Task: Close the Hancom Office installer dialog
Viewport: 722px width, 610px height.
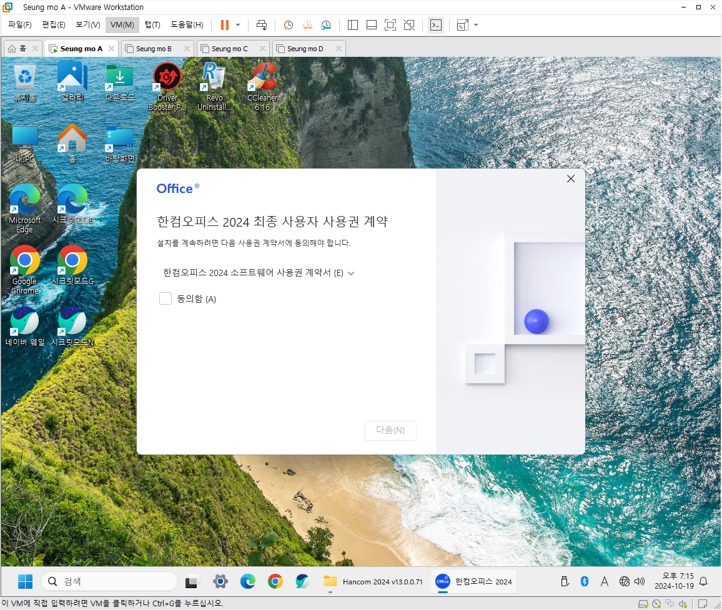Action: pyautogui.click(x=570, y=179)
